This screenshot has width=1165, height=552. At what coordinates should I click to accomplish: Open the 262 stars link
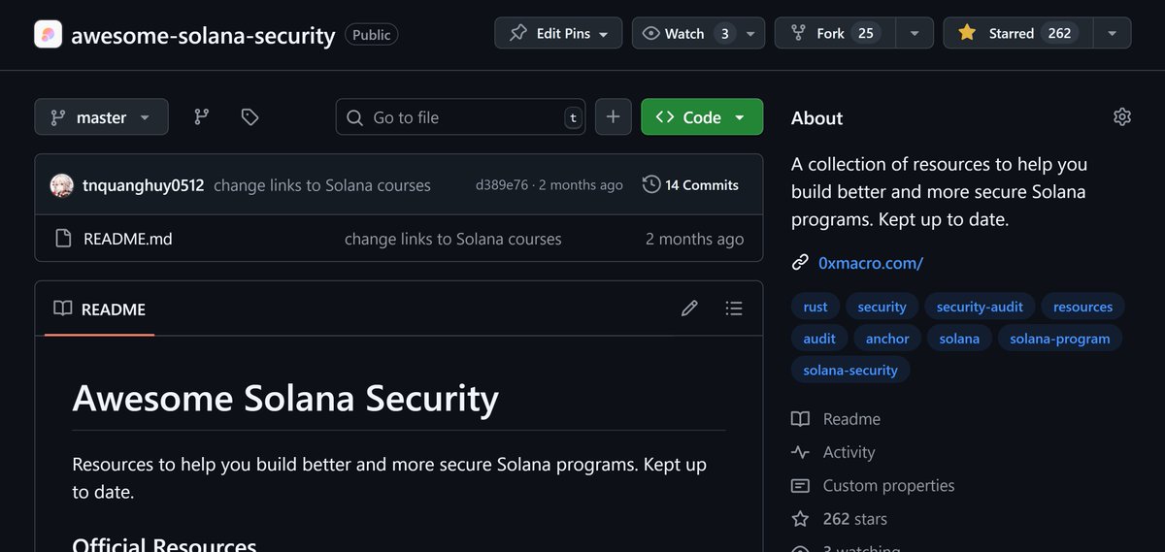(x=854, y=519)
